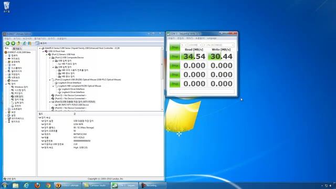
Task: Open the drive selection dropdown in CrystalDiskMark
Action: coord(218,45)
